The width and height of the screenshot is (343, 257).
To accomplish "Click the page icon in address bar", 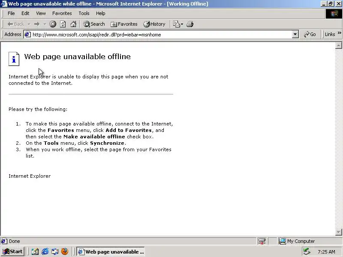I will coord(27,34).
